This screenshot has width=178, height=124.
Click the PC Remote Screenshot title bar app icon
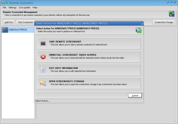click(x=3, y=3)
